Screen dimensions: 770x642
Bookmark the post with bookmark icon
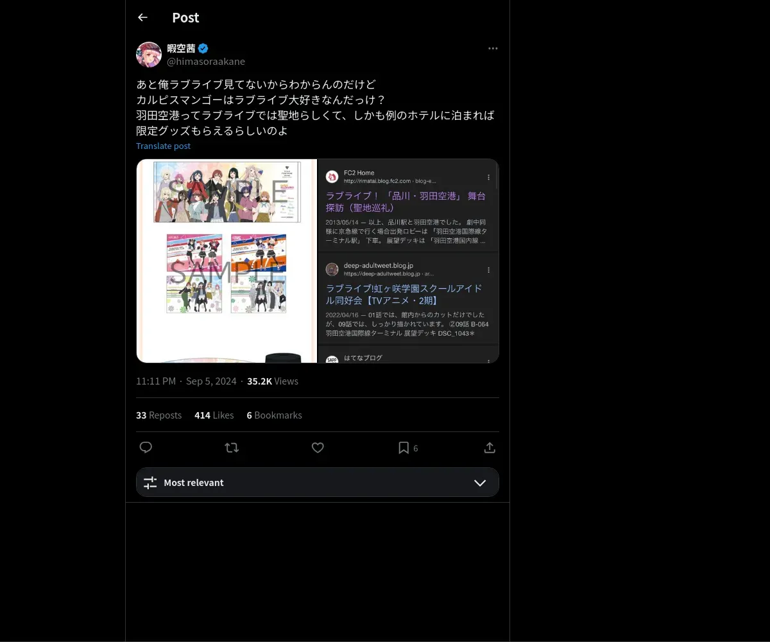[404, 447]
